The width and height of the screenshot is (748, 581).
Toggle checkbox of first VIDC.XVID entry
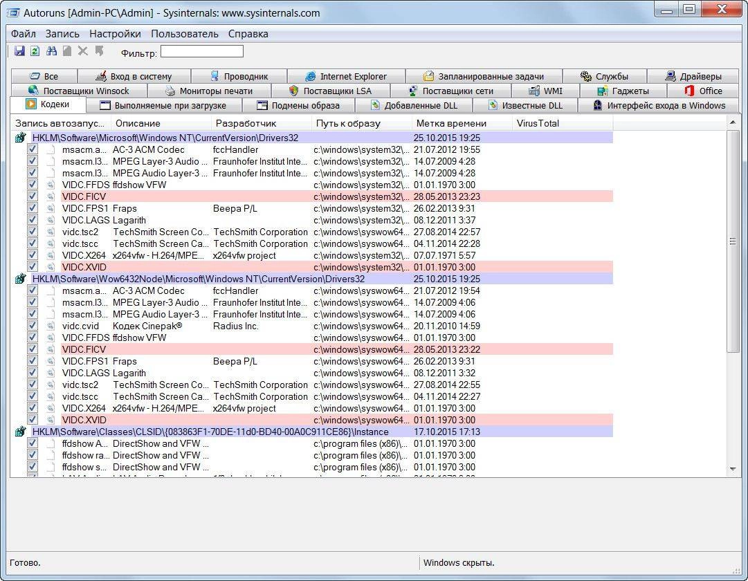tap(33, 267)
